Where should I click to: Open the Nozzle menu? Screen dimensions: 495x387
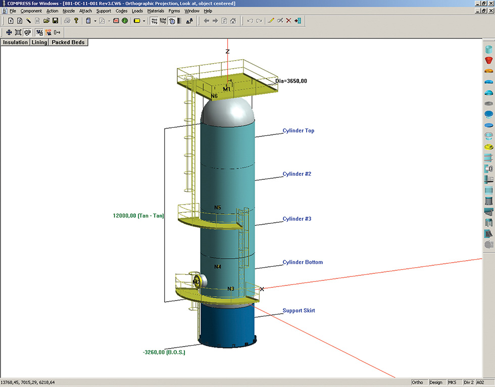coord(69,11)
